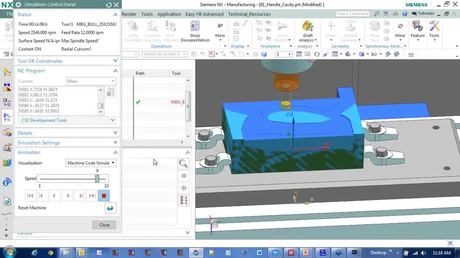This screenshot has height=258, width=460.
Task: Collapse the Status section
Action: (115, 15)
